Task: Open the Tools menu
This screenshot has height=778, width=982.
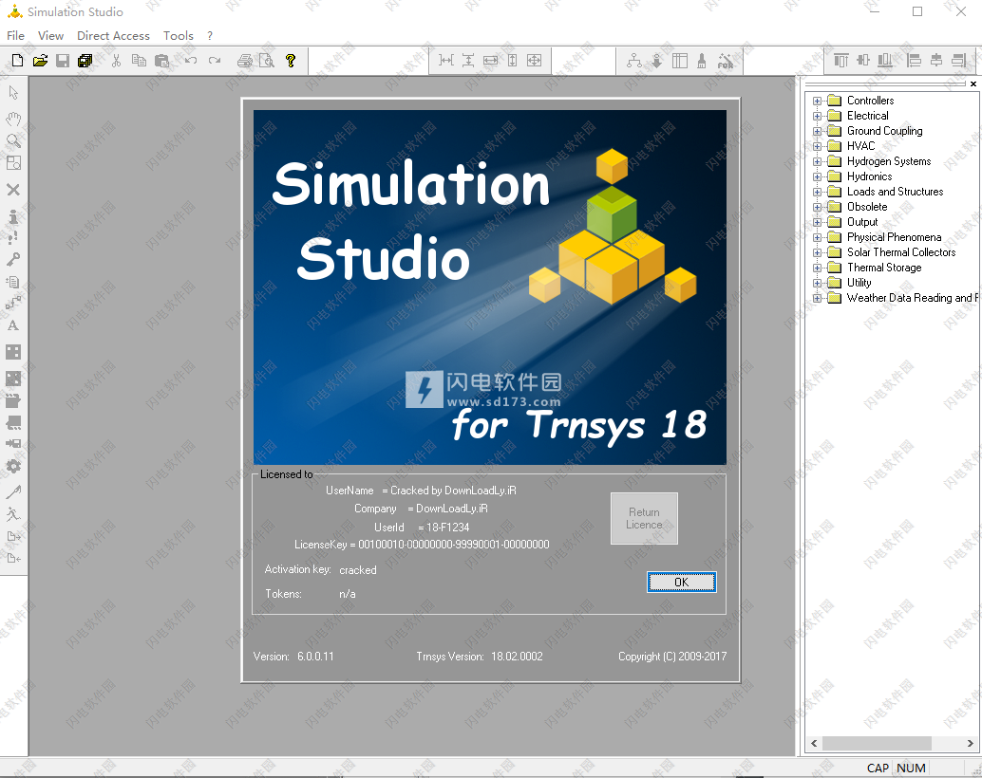Action: [179, 36]
